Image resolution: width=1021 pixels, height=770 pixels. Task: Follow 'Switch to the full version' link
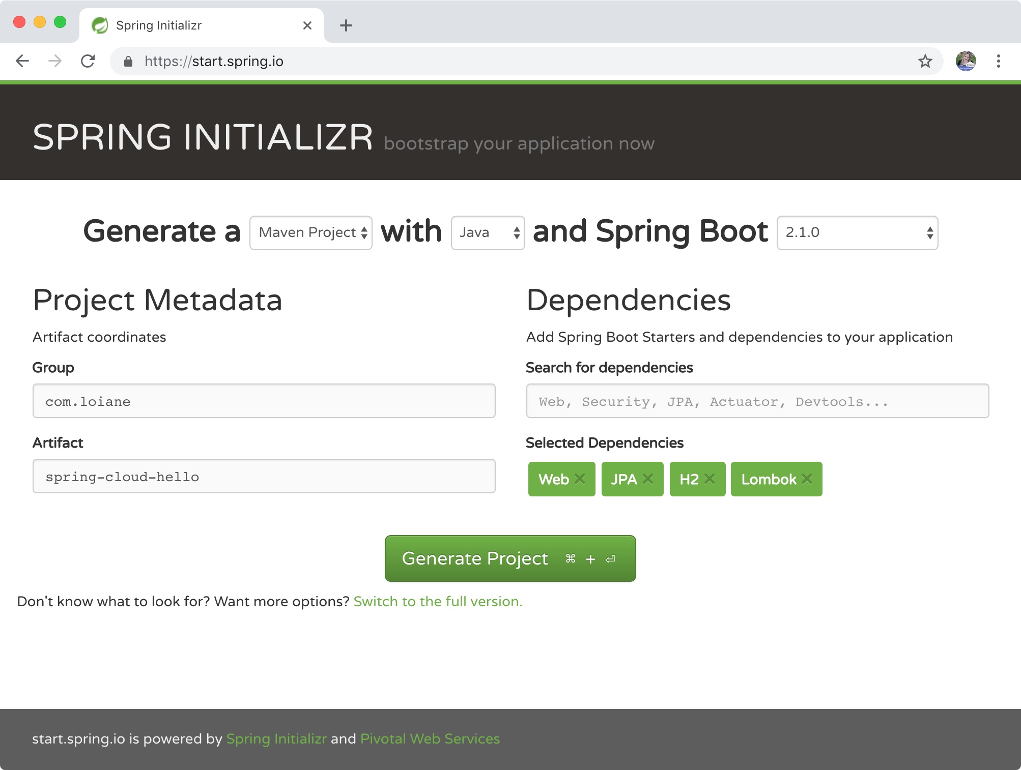coord(438,602)
